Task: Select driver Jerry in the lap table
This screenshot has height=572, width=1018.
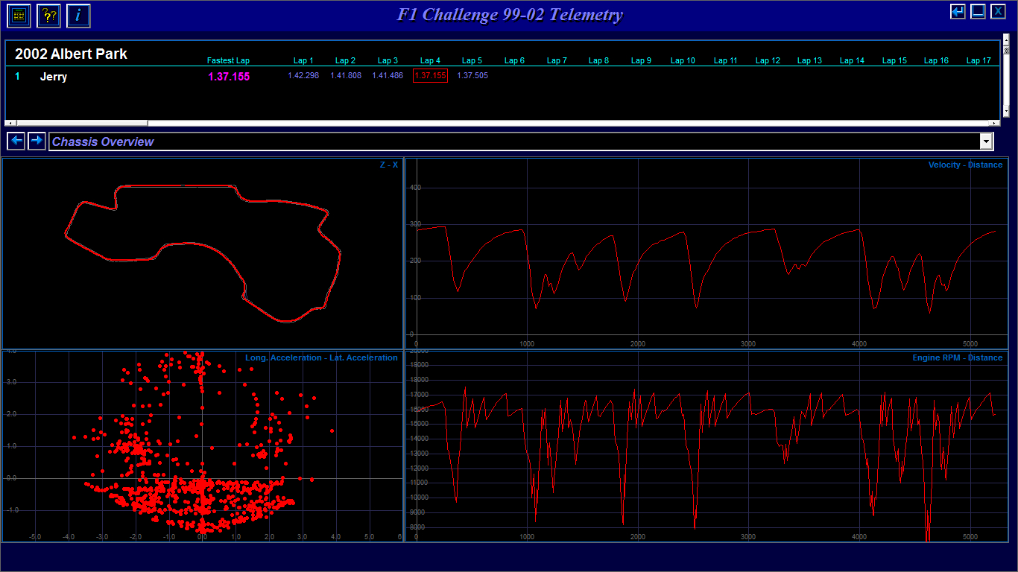Action: [54, 77]
